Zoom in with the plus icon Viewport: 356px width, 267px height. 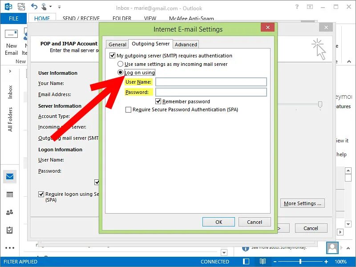pyautogui.click(x=326, y=262)
